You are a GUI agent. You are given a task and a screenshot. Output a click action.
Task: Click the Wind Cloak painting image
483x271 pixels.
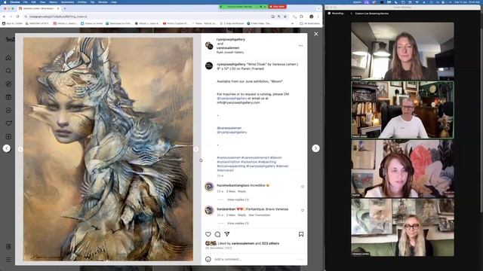pos(108,149)
